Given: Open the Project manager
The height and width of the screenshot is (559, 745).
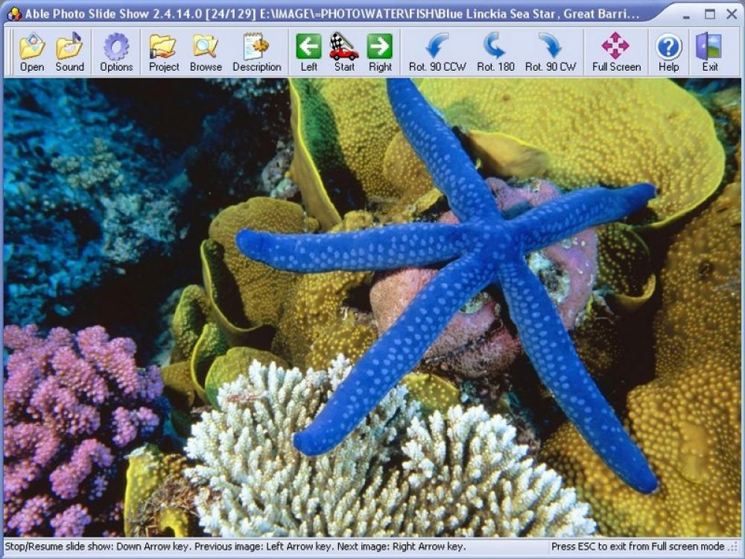Looking at the screenshot, I should coord(164,49).
